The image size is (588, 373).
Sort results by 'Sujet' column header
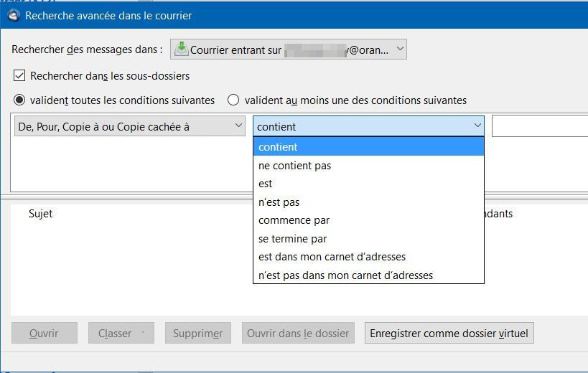40,214
